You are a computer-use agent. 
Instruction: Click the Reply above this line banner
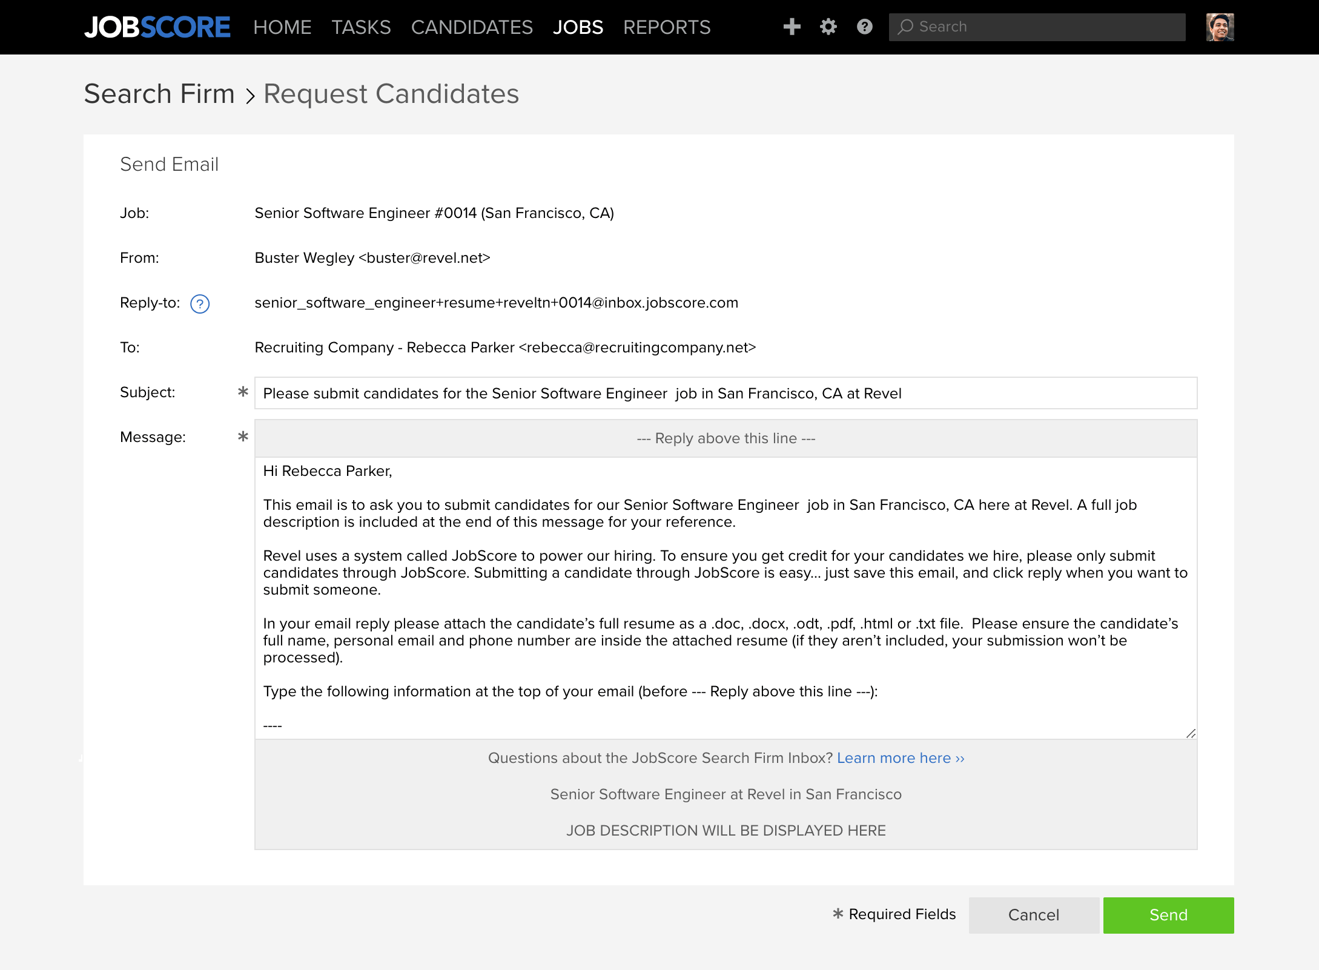click(x=726, y=438)
